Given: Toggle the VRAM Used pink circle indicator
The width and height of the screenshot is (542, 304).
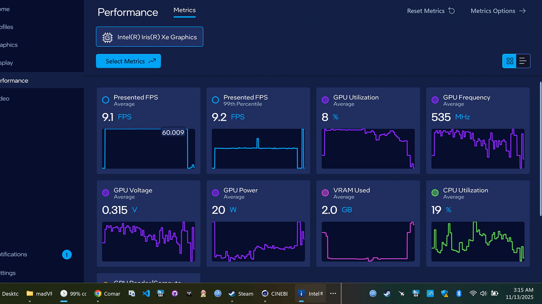Looking at the screenshot, I should click(325, 193).
